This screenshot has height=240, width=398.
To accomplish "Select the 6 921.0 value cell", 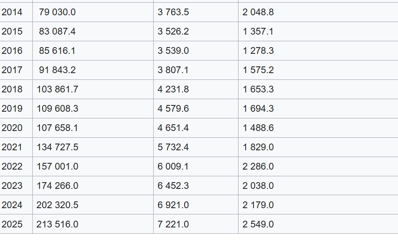I will pyautogui.click(x=173, y=205).
